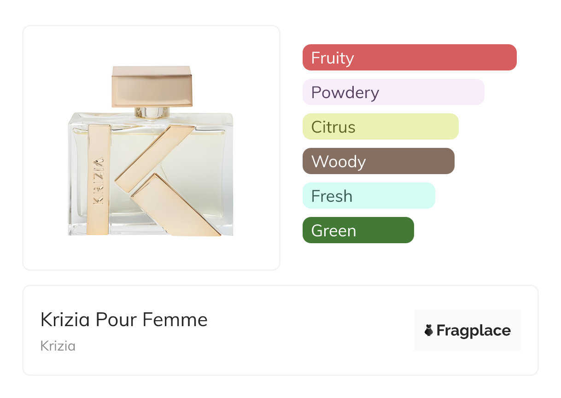Image resolution: width=561 pixels, height=398 pixels.
Task: Click the upper diagonal arm of the K
Action: [x=154, y=158]
